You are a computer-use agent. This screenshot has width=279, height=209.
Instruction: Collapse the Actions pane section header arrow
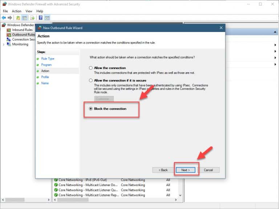(x=275, y=33)
